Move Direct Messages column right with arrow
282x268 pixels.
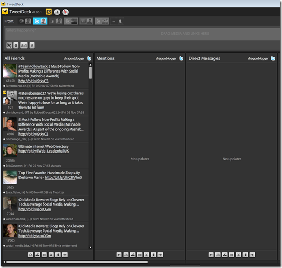tap(252, 255)
